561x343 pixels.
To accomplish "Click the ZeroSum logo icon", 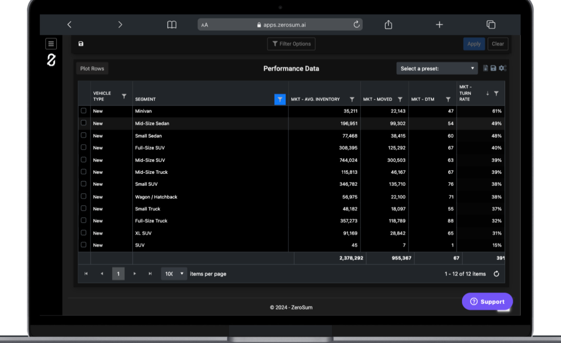I will click(x=51, y=60).
